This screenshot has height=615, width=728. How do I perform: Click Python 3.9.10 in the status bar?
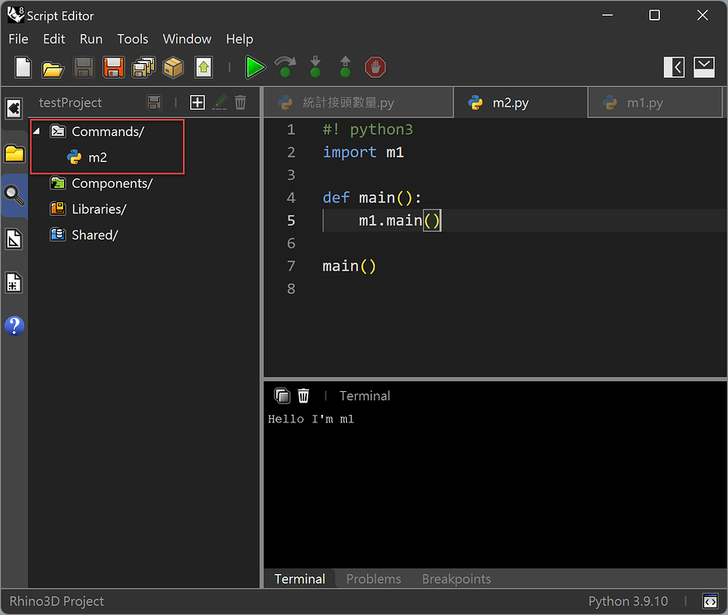click(x=629, y=601)
